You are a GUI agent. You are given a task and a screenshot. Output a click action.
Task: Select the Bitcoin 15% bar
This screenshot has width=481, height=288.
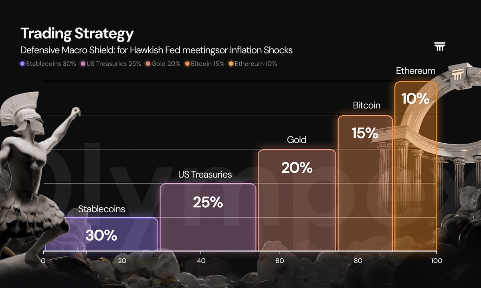pos(365,183)
